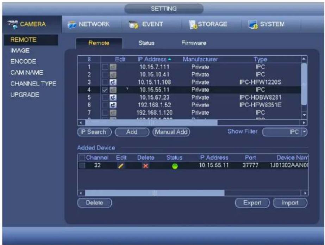
Task: Check the box for device 10.15.10.41
Action: [x=105, y=74]
